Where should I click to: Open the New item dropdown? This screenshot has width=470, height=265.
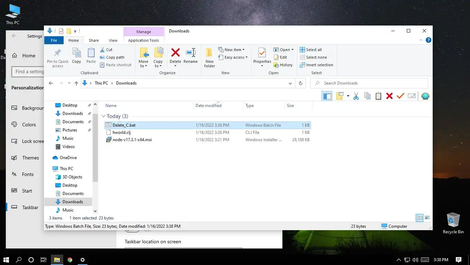pyautogui.click(x=243, y=50)
